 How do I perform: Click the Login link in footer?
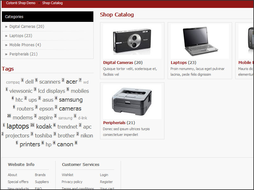pyautogui.click(x=104, y=175)
